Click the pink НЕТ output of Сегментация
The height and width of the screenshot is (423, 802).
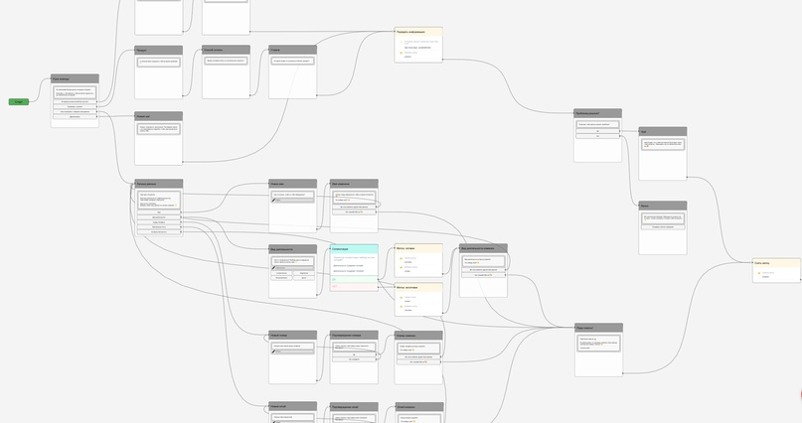[354, 287]
